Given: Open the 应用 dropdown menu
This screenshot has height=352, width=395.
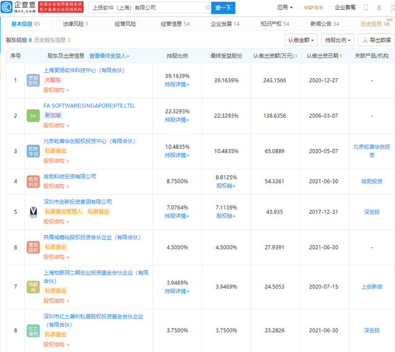Looking at the screenshot, I should [x=285, y=7].
